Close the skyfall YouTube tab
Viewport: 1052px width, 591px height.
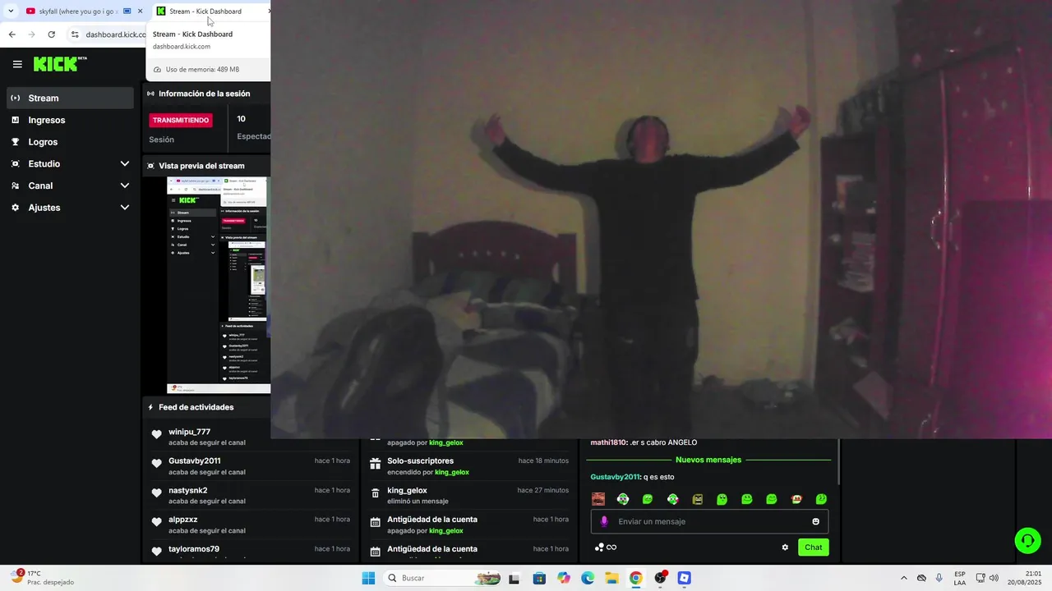140,11
